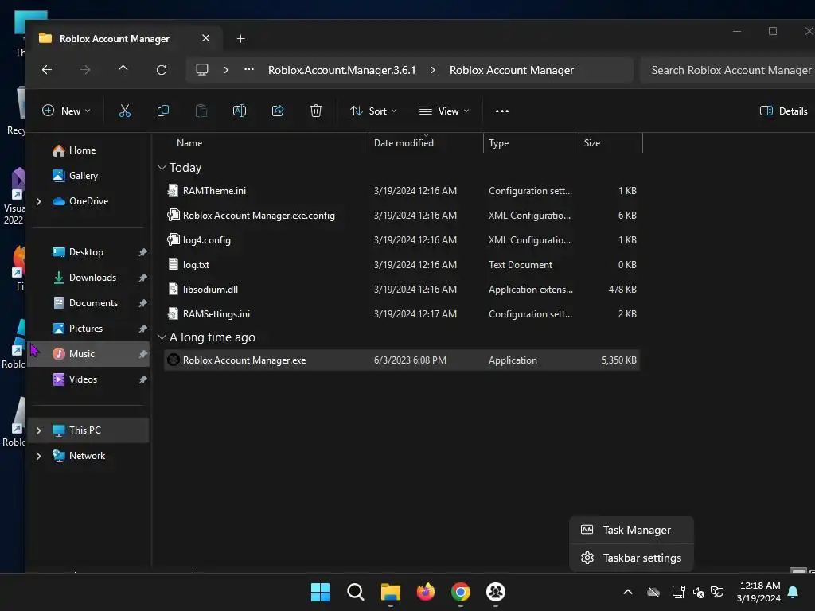Go back with the left arrow
The height and width of the screenshot is (611, 815).
click(x=47, y=70)
